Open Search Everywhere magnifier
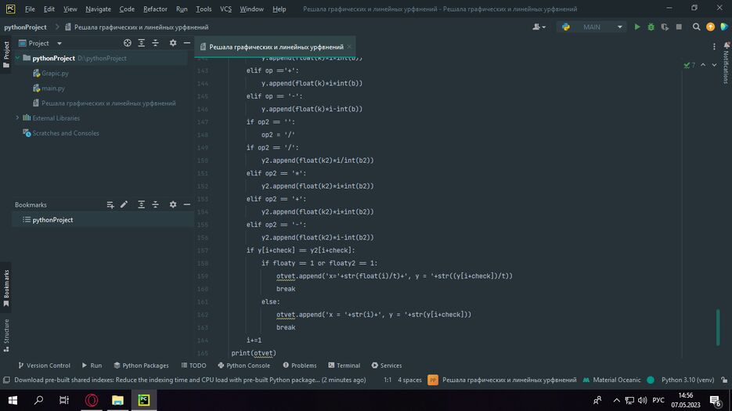732x411 pixels. click(x=696, y=27)
